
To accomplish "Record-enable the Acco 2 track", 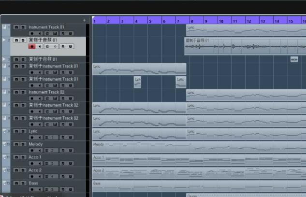I will [32, 177].
